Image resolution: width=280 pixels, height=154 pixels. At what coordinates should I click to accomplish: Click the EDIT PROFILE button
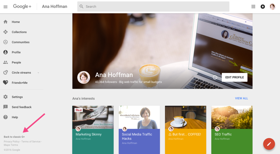coord(234,77)
